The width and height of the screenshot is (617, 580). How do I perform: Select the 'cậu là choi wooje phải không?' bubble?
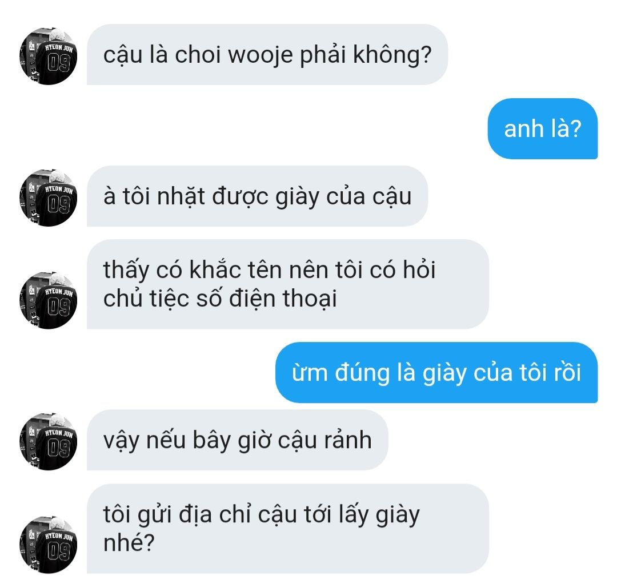coord(267,55)
